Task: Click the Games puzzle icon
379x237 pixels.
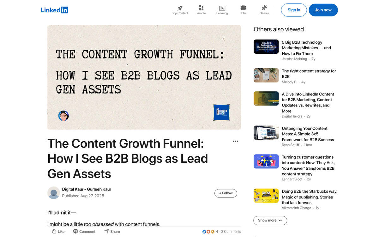Action: (264, 8)
